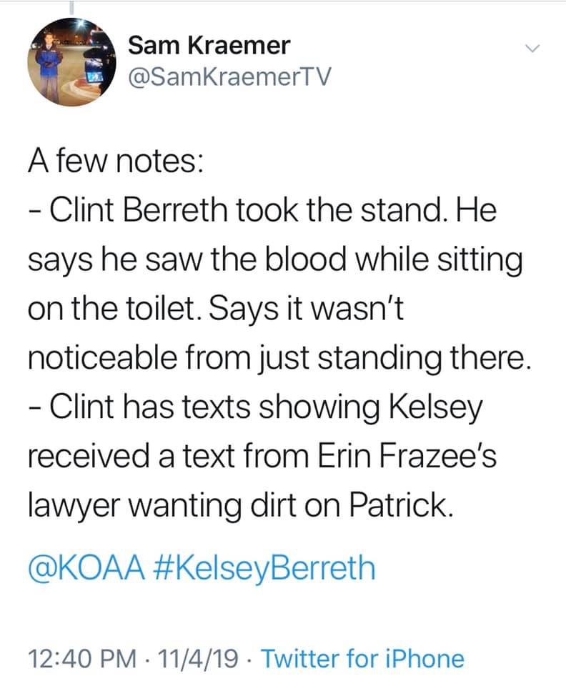Open the #KelseyBerreth hashtag
This screenshot has width=566, height=686.
tap(263, 568)
